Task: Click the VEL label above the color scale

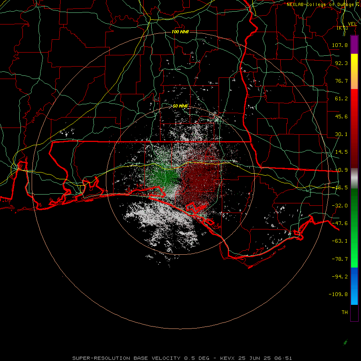Action: [x=352, y=24]
